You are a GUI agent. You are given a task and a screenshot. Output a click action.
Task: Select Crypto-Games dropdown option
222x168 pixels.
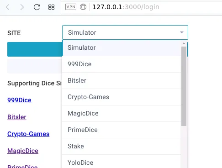[x=122, y=97]
